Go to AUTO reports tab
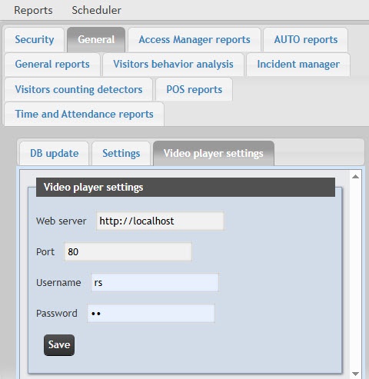Viewport: 369px width, 379px height. coord(306,40)
